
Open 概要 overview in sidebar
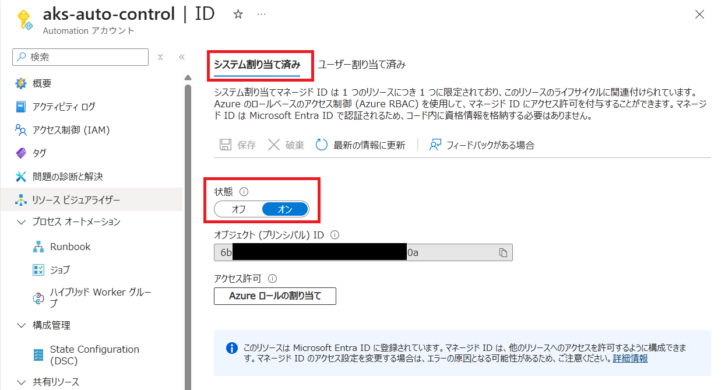(42, 83)
